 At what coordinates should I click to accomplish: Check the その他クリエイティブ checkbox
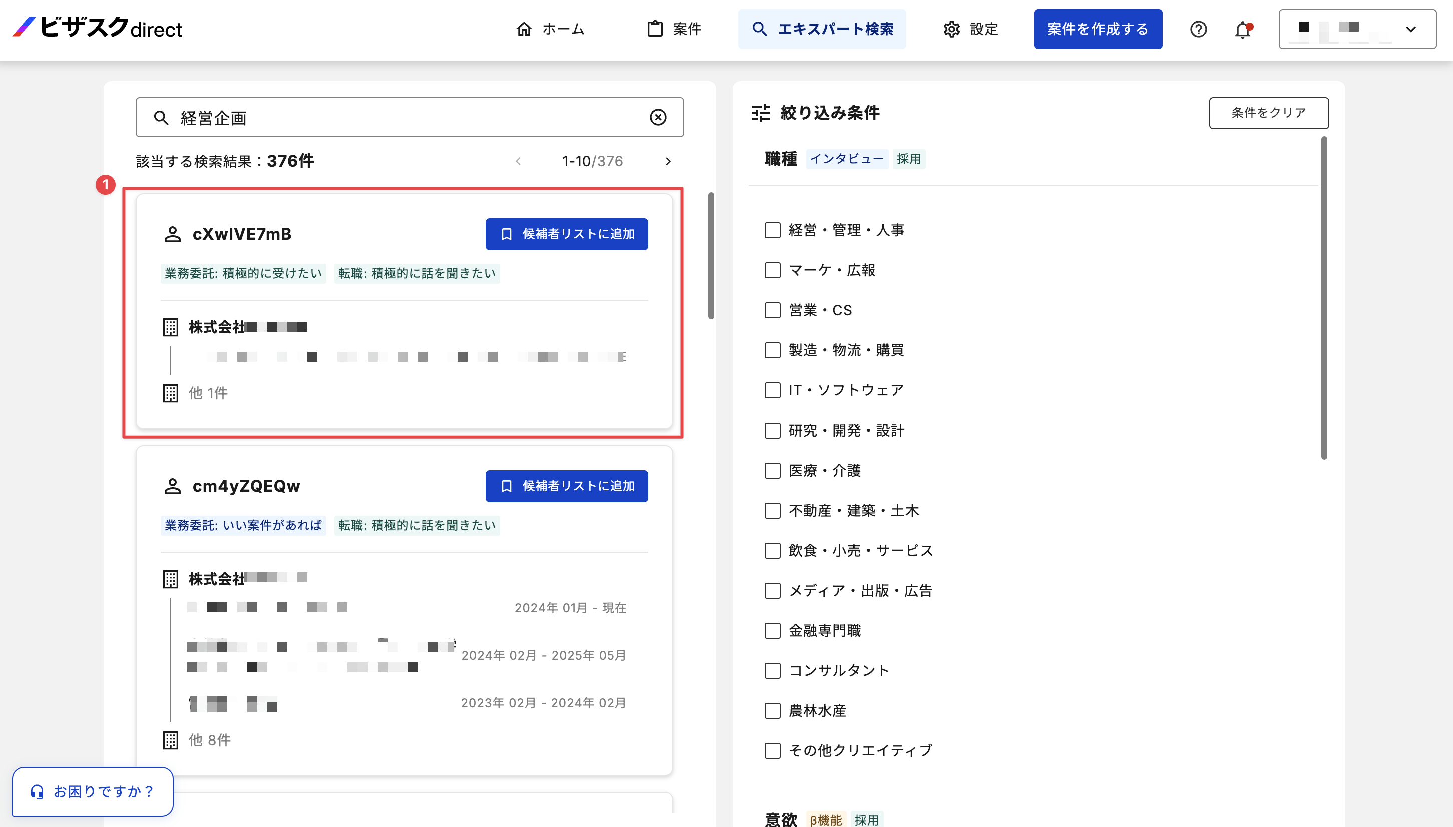click(773, 750)
